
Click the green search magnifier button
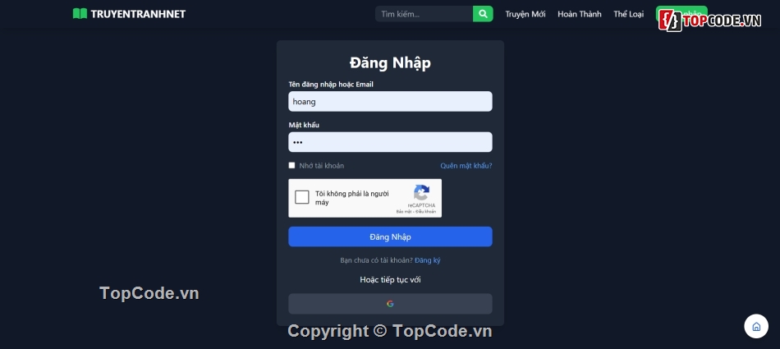coord(483,14)
